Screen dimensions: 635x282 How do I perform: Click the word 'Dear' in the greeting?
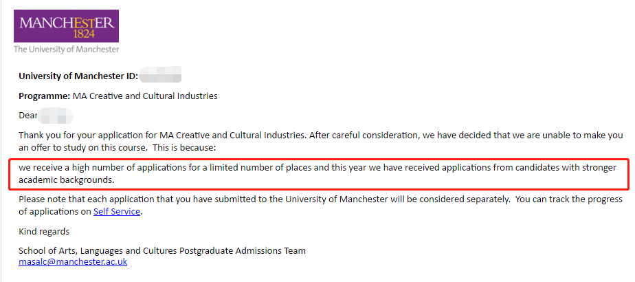click(27, 116)
